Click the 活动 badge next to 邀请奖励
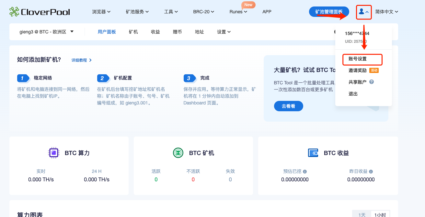The height and width of the screenshot is (217, 425). 374,70
